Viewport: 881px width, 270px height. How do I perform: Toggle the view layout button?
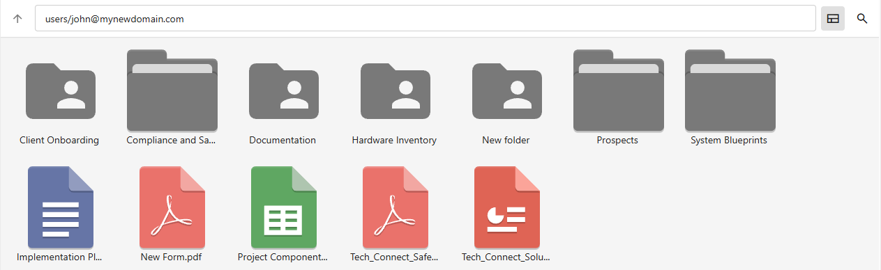pyautogui.click(x=833, y=19)
